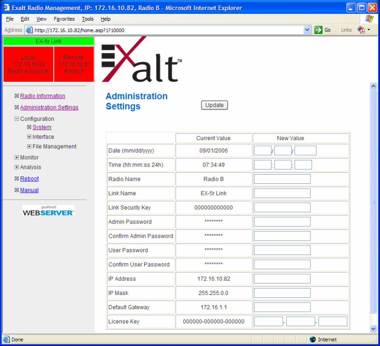Open the Favorites menu
Image resolution: width=380 pixels, height=346 pixels.
pyautogui.click(x=64, y=19)
